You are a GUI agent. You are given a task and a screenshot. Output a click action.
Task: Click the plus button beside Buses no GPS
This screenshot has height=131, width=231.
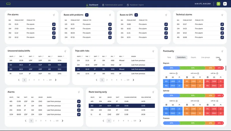click(136, 15)
